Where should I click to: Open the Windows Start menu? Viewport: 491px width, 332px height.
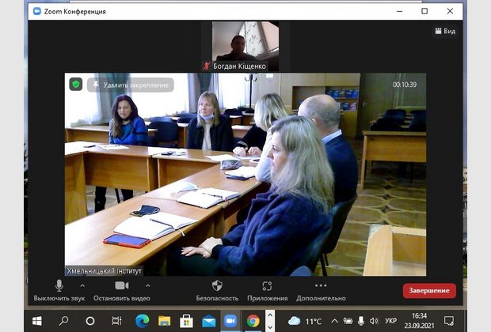click(x=37, y=321)
